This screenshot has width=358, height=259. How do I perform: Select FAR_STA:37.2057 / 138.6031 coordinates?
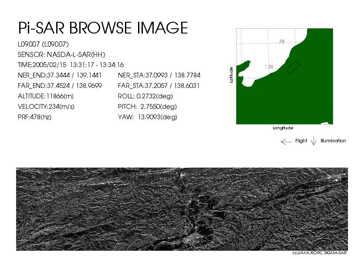pyautogui.click(x=159, y=86)
